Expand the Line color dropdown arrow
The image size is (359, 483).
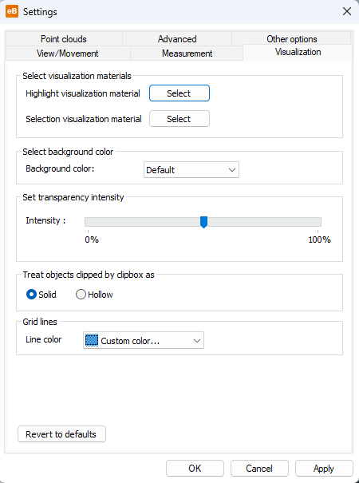(197, 341)
